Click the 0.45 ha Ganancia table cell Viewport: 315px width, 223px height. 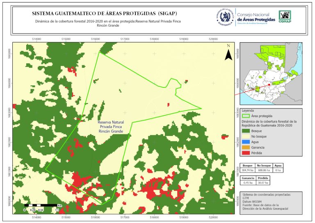point(247,183)
